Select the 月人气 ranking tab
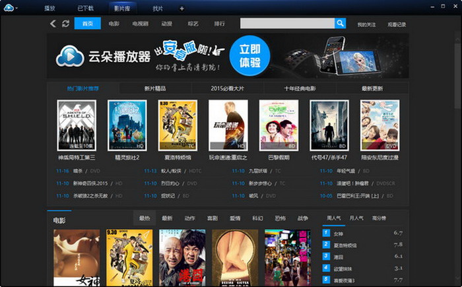 (x=356, y=218)
